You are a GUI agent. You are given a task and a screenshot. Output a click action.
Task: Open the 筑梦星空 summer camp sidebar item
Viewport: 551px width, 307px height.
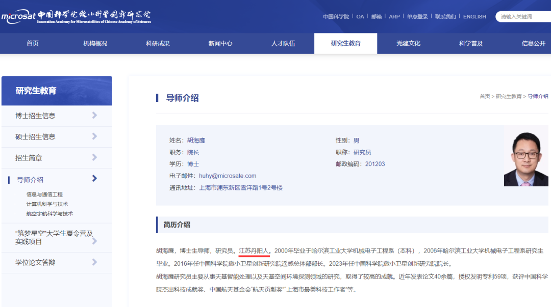[x=54, y=238]
